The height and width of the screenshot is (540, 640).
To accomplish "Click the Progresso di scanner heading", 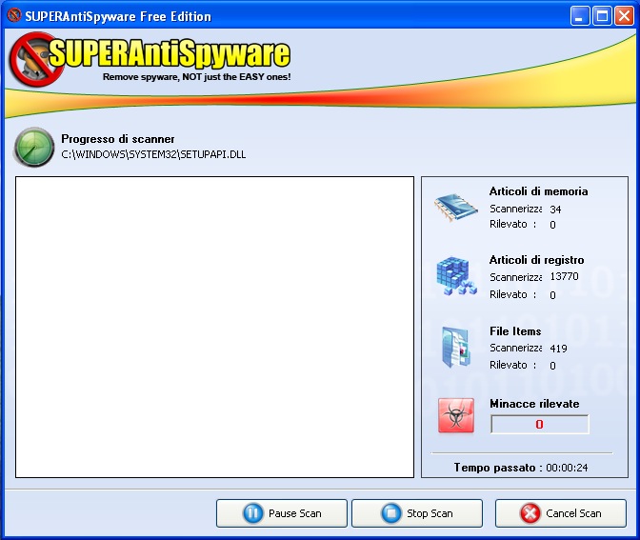I will tap(118, 139).
